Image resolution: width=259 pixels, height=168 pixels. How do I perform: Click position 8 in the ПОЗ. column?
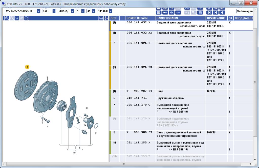114,132
